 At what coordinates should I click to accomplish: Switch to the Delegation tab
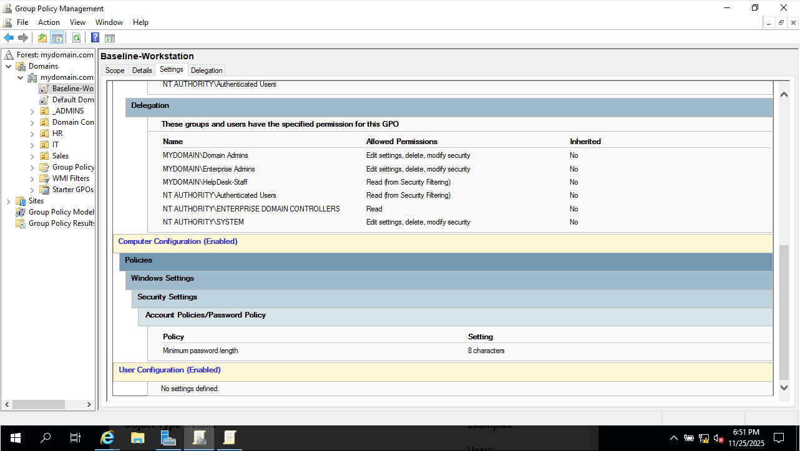click(207, 70)
